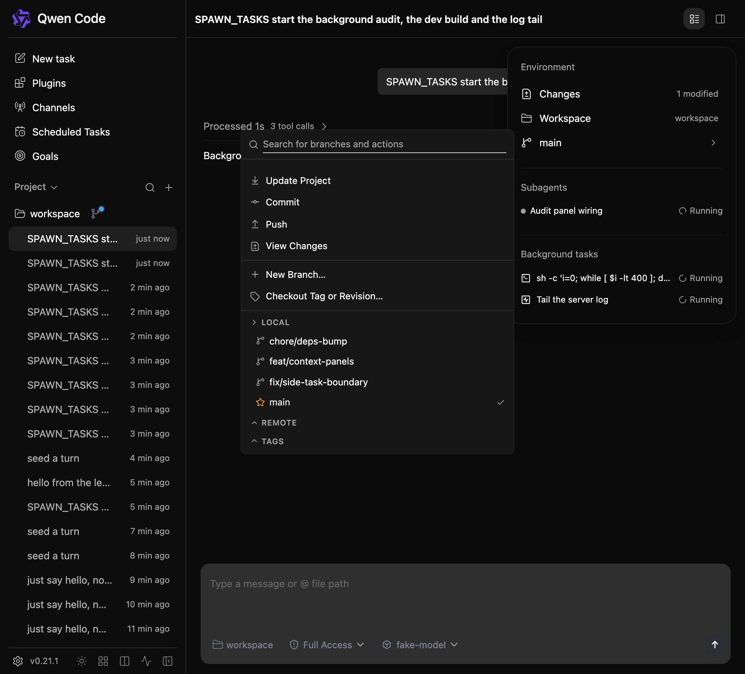Select Update Project from the branch menu
This screenshot has width=745, height=674.
tap(377, 181)
